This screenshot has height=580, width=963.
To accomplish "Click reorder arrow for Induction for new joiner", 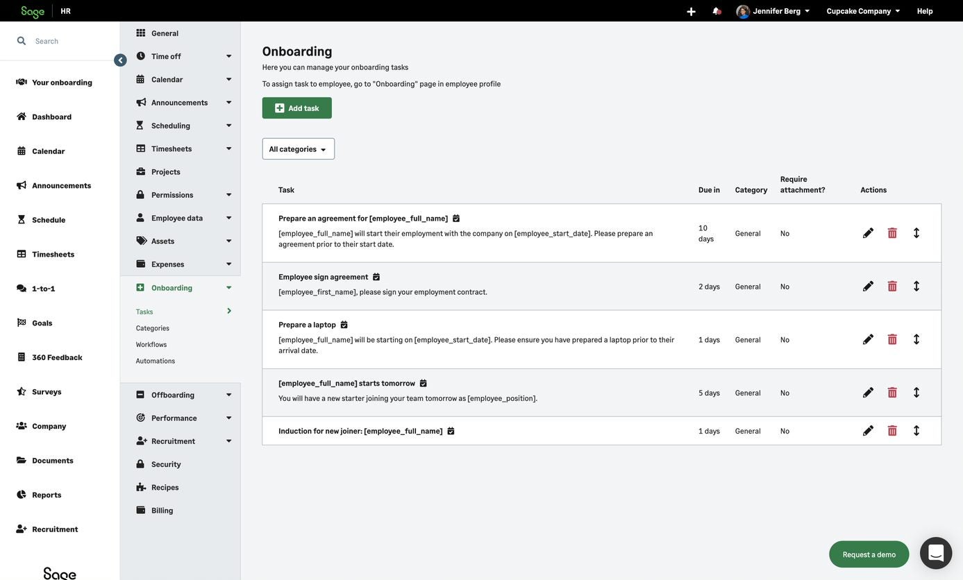I will point(916,431).
